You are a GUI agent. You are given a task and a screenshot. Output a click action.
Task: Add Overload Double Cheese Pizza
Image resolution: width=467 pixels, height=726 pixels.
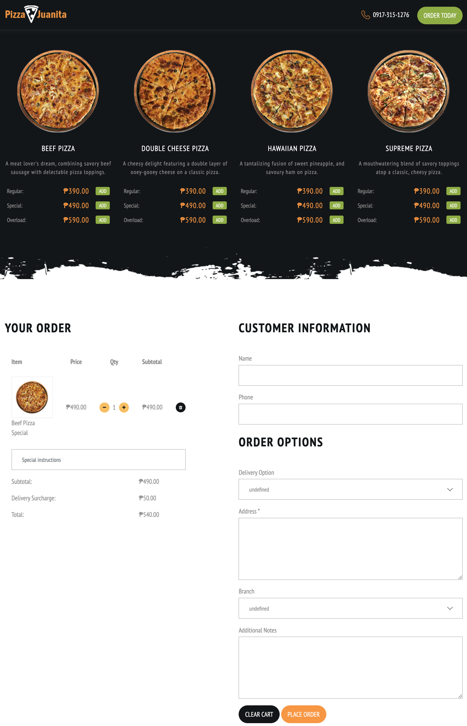pos(220,220)
